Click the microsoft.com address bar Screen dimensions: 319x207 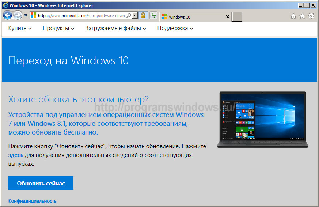click(81, 15)
